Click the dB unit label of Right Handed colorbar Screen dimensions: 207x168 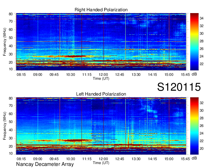click(x=194, y=74)
